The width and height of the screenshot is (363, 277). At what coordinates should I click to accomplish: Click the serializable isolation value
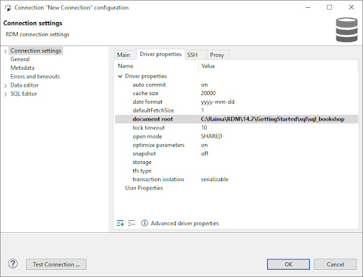pyautogui.click(x=215, y=180)
